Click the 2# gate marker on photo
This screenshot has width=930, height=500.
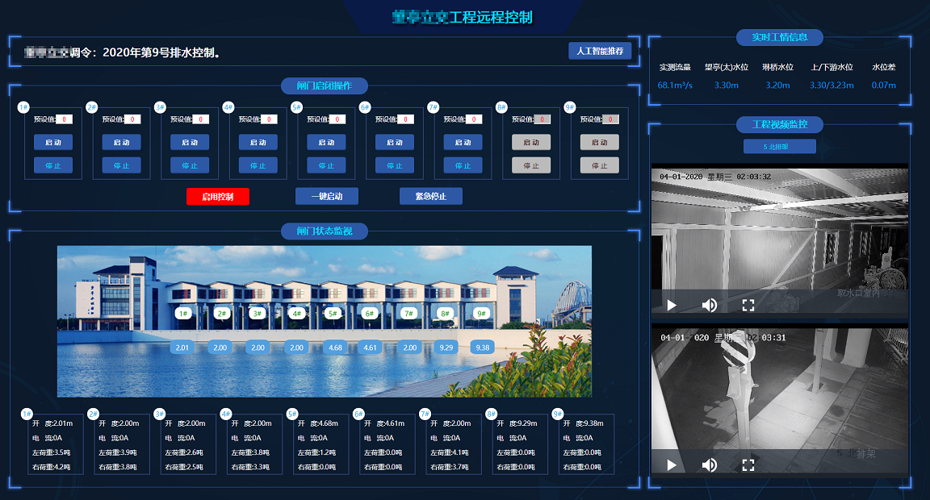(x=222, y=314)
